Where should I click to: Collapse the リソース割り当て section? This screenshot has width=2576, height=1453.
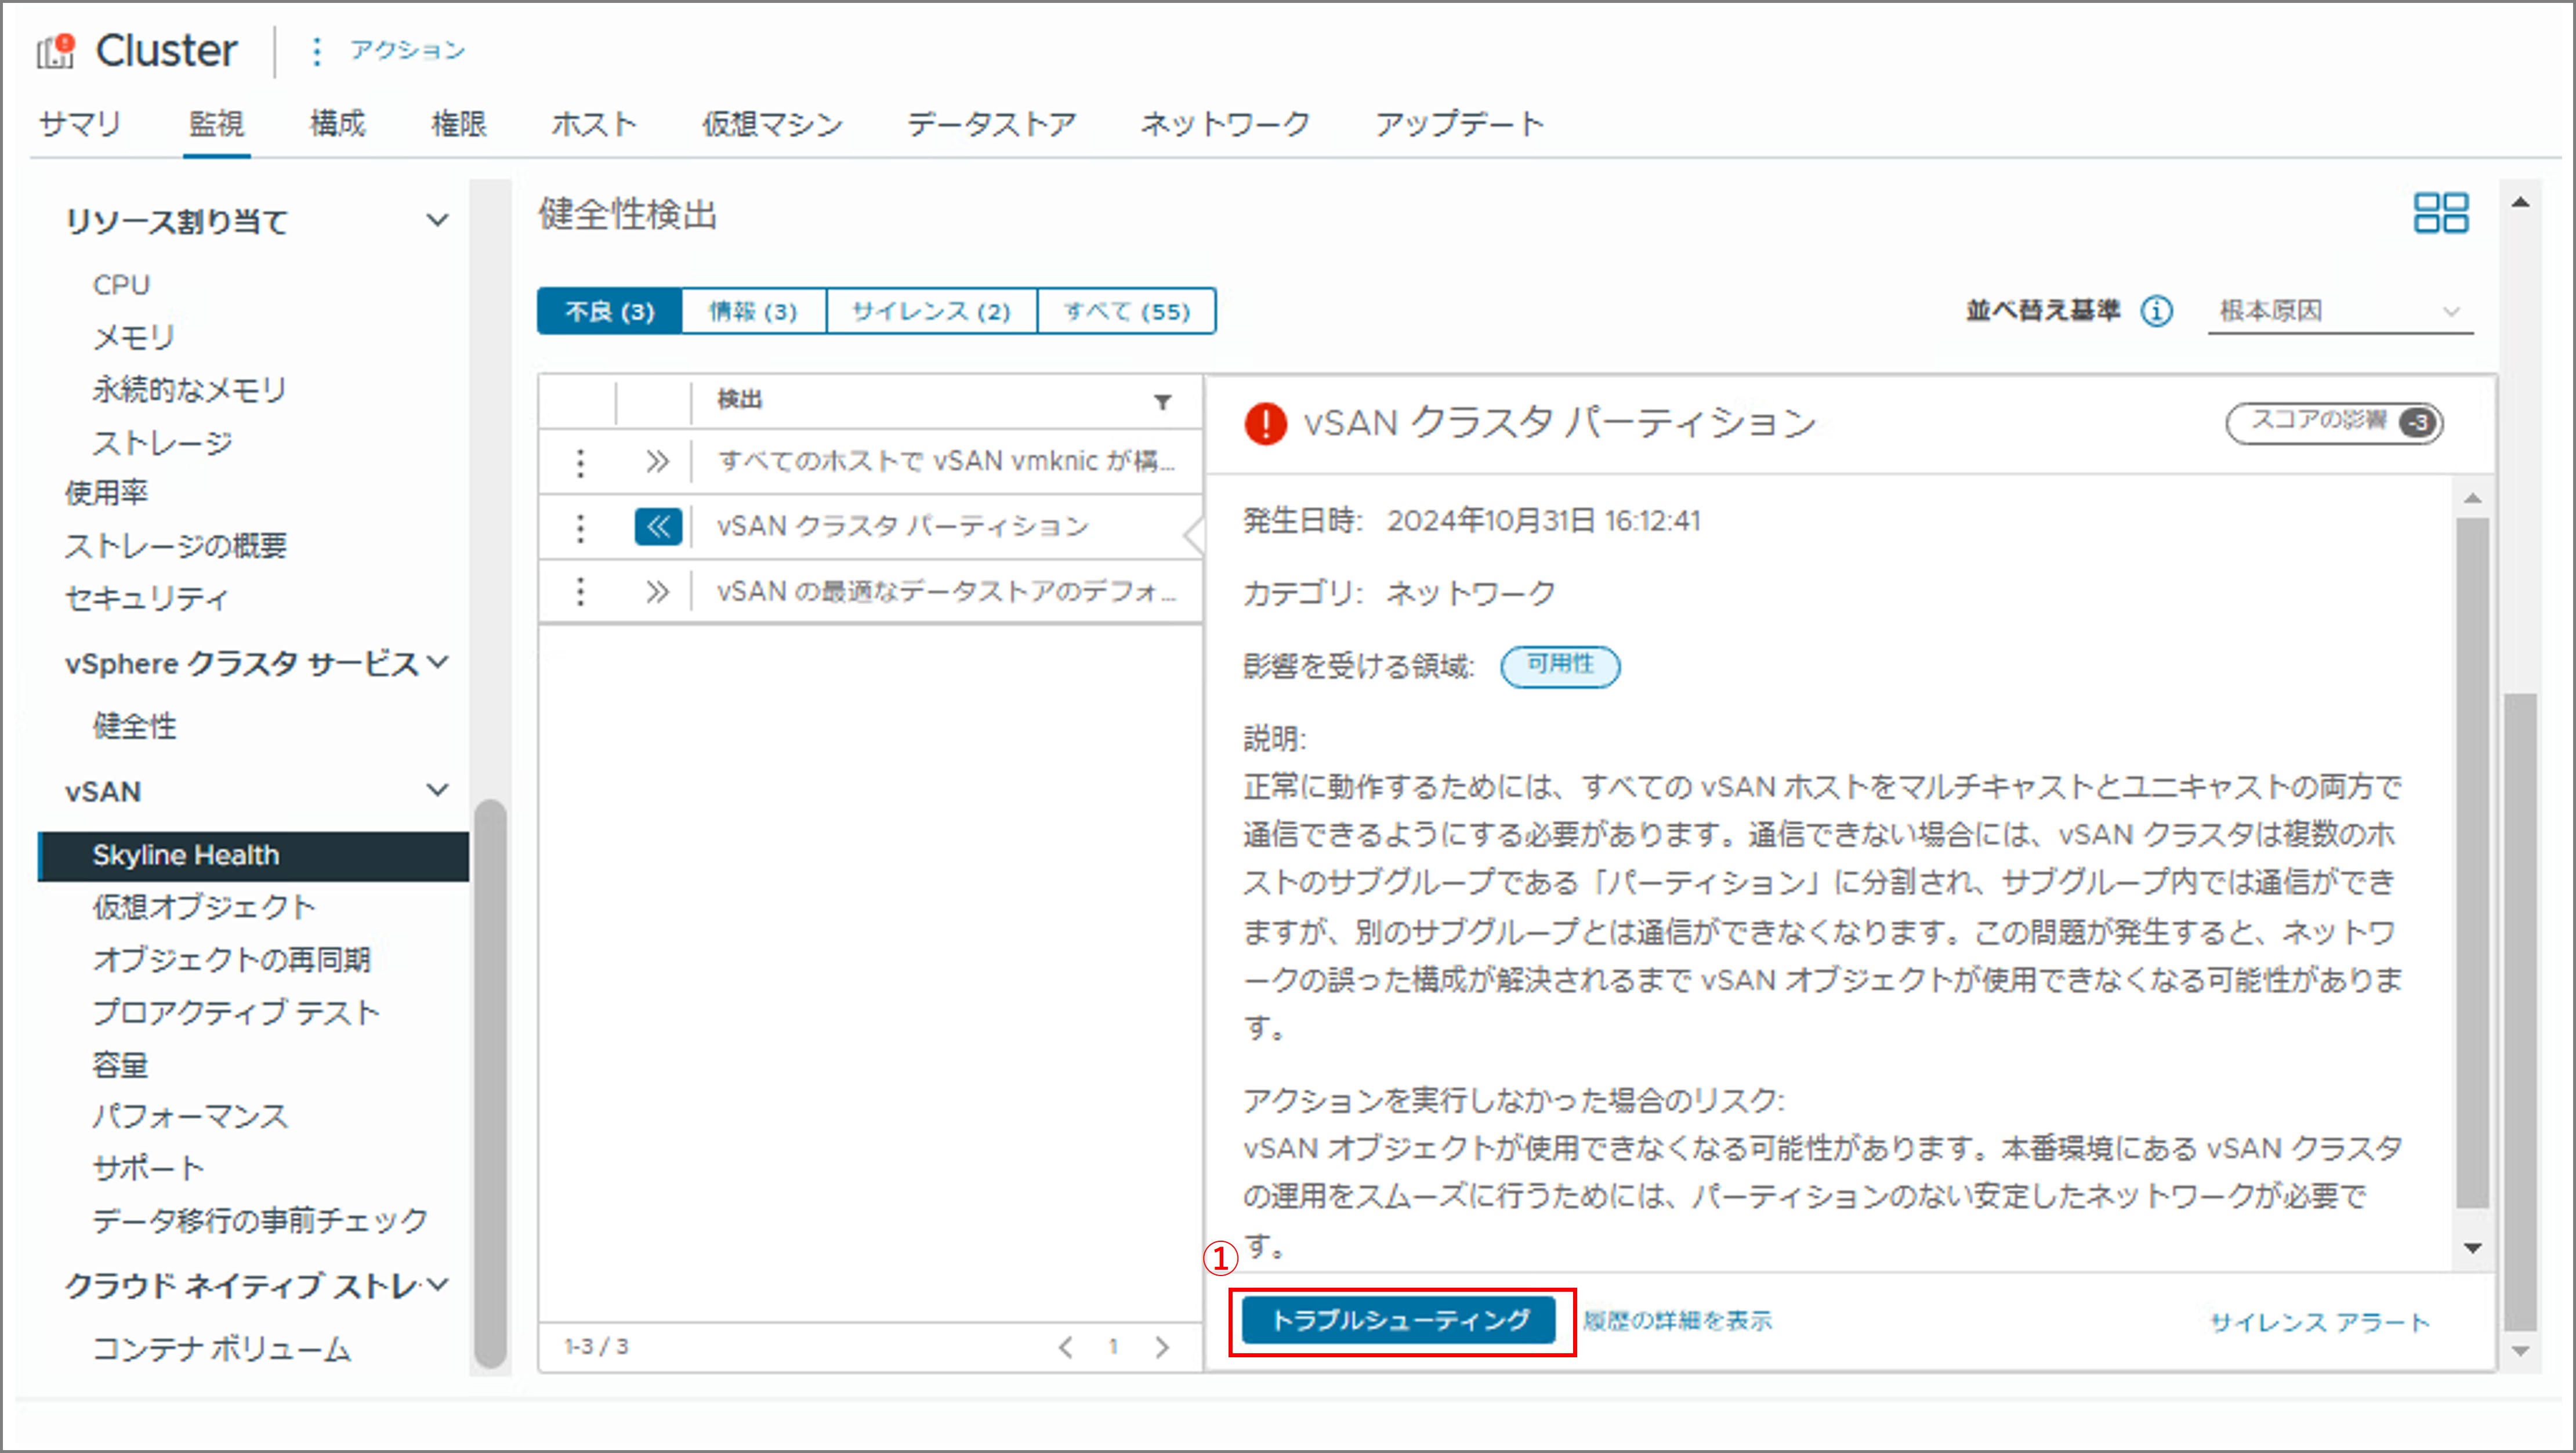pyautogui.click(x=437, y=220)
